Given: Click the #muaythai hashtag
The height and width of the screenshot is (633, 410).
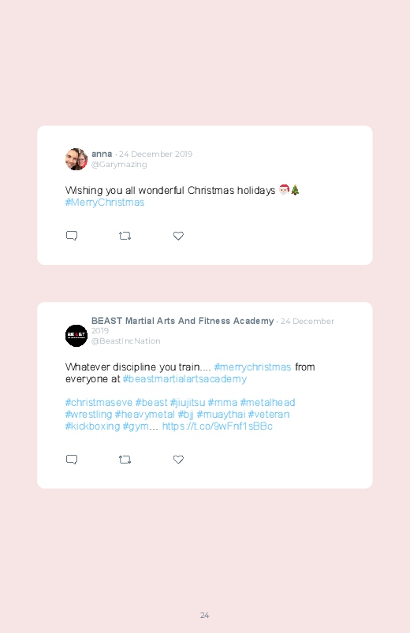Looking at the screenshot, I should (x=221, y=415).
